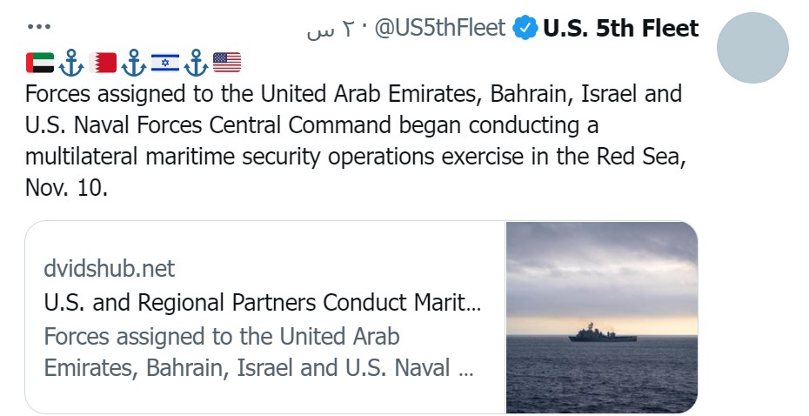This screenshot has height=416, width=809.
Task: Click the anchor emoji before the US flag
Action: [196, 62]
